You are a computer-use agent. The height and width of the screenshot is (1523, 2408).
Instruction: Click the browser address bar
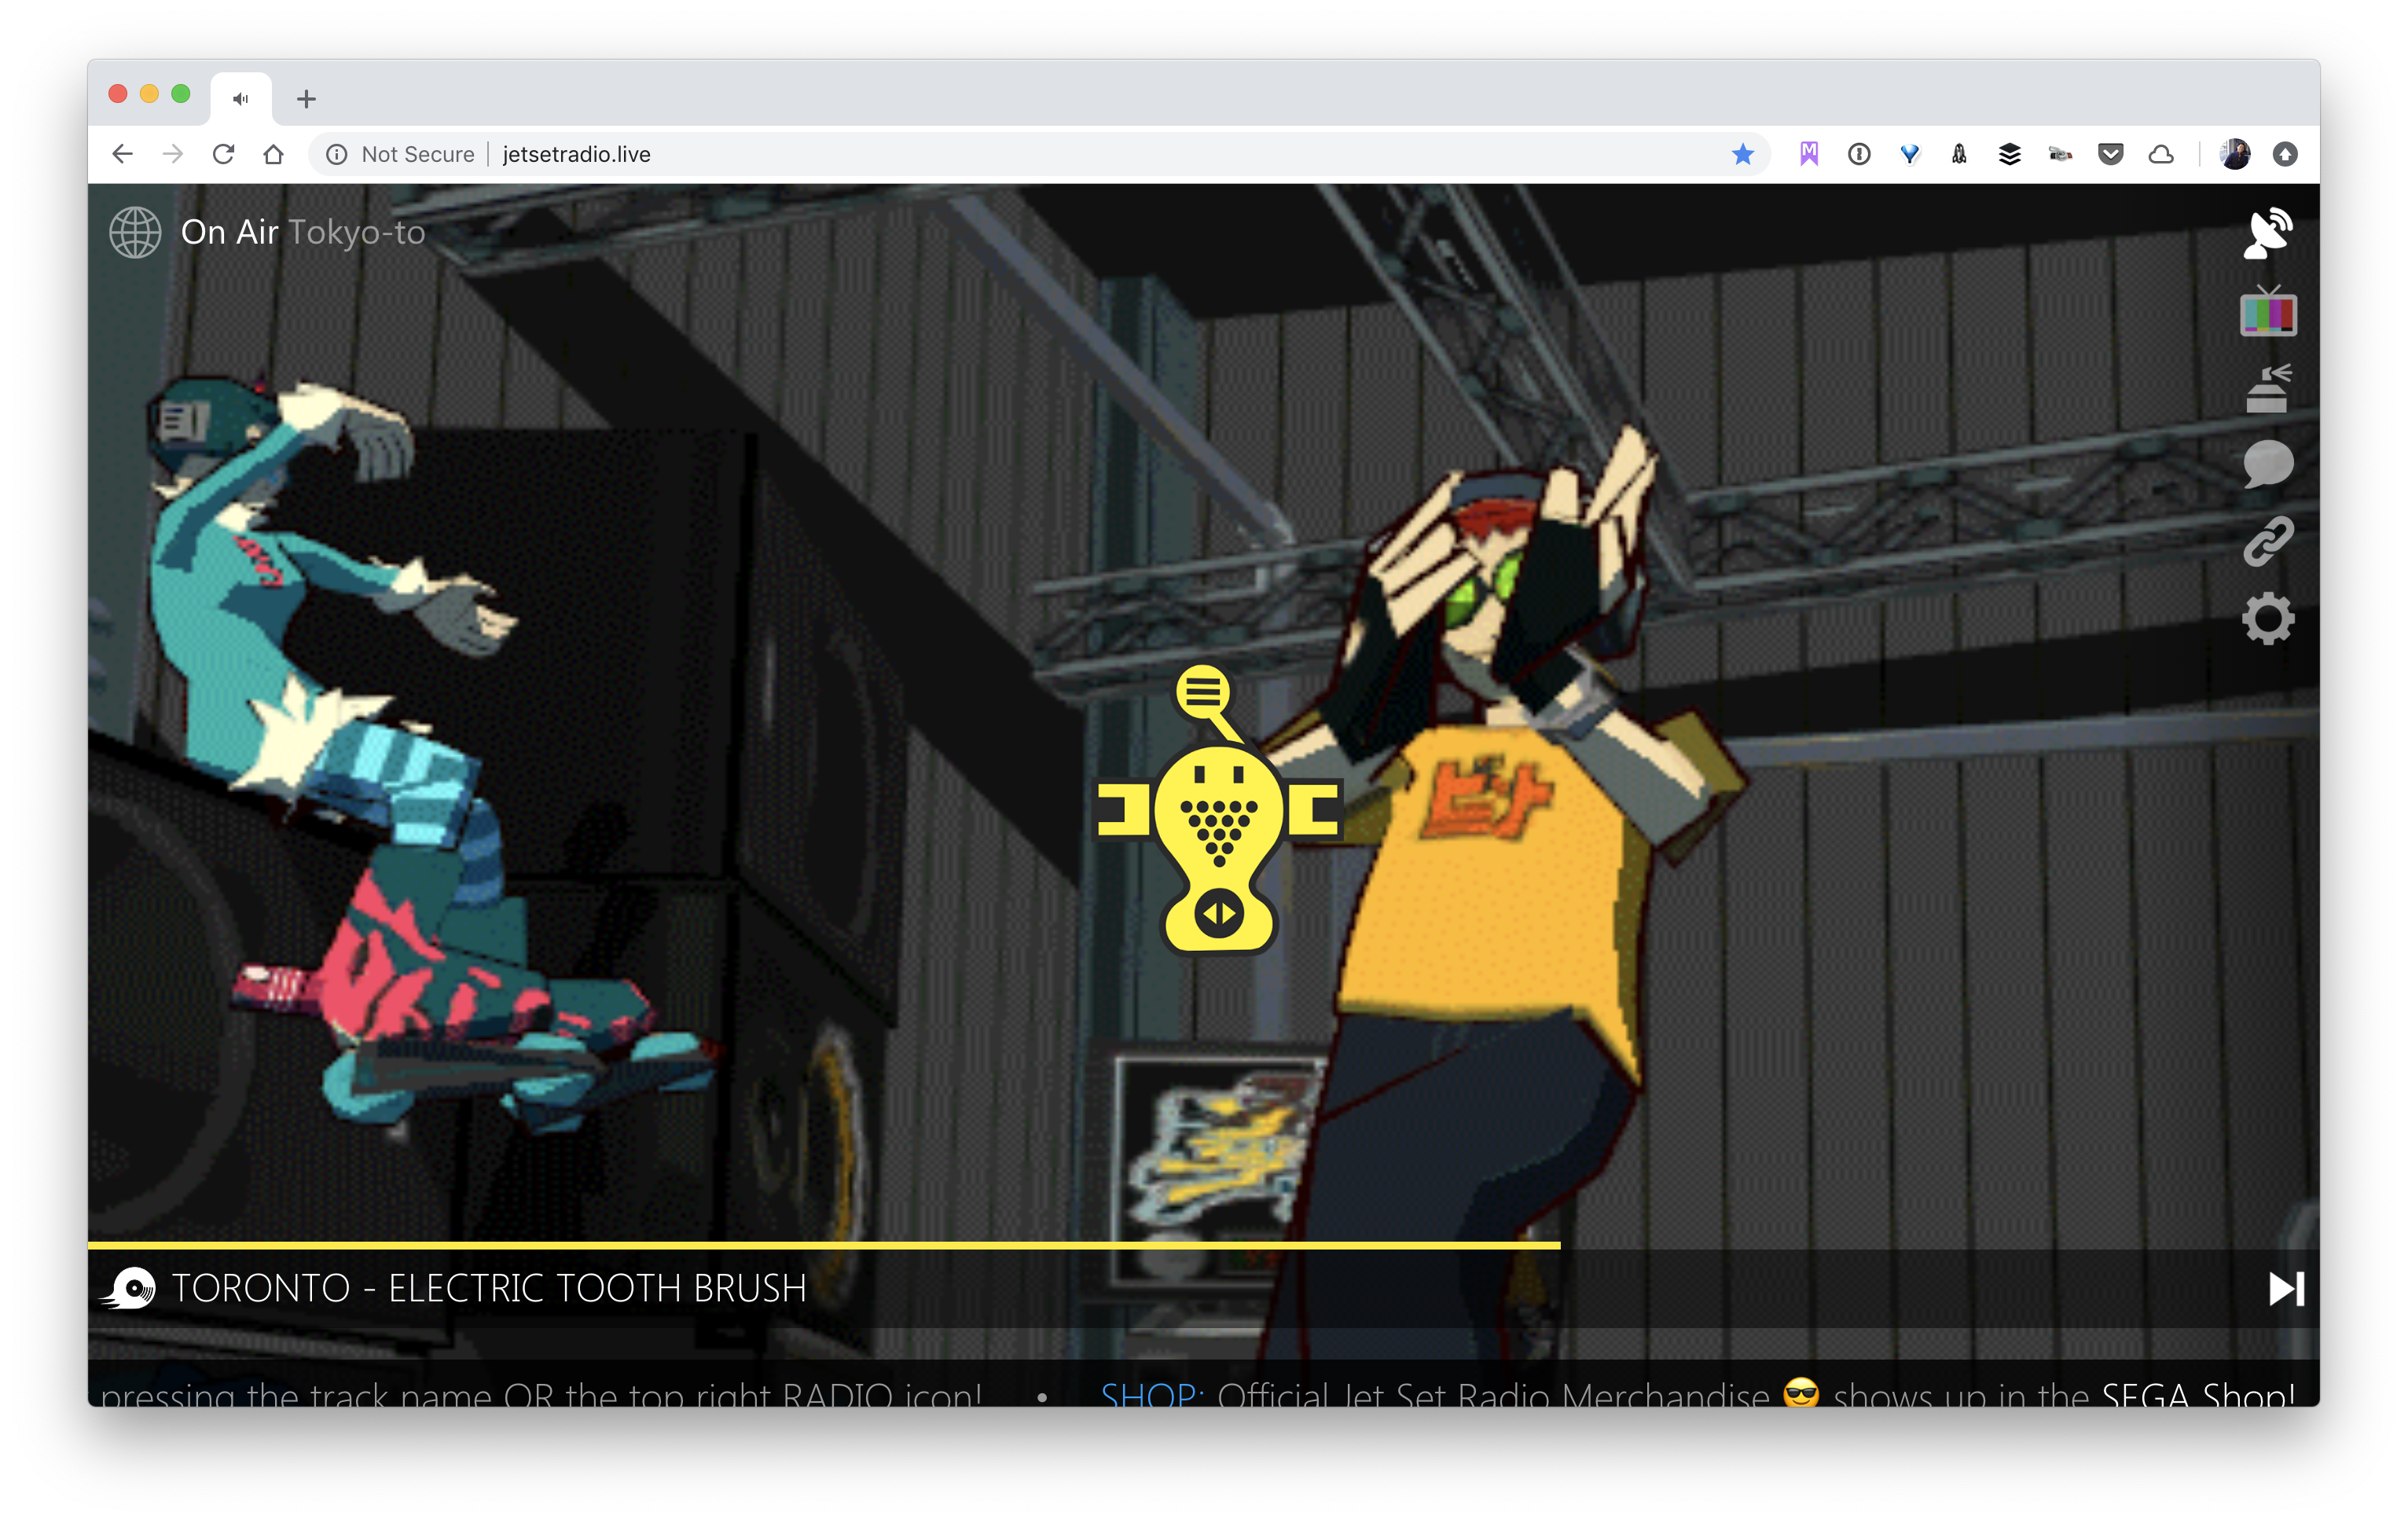900,154
